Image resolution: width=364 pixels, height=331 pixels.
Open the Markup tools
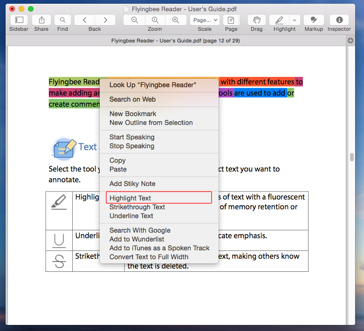point(314,20)
